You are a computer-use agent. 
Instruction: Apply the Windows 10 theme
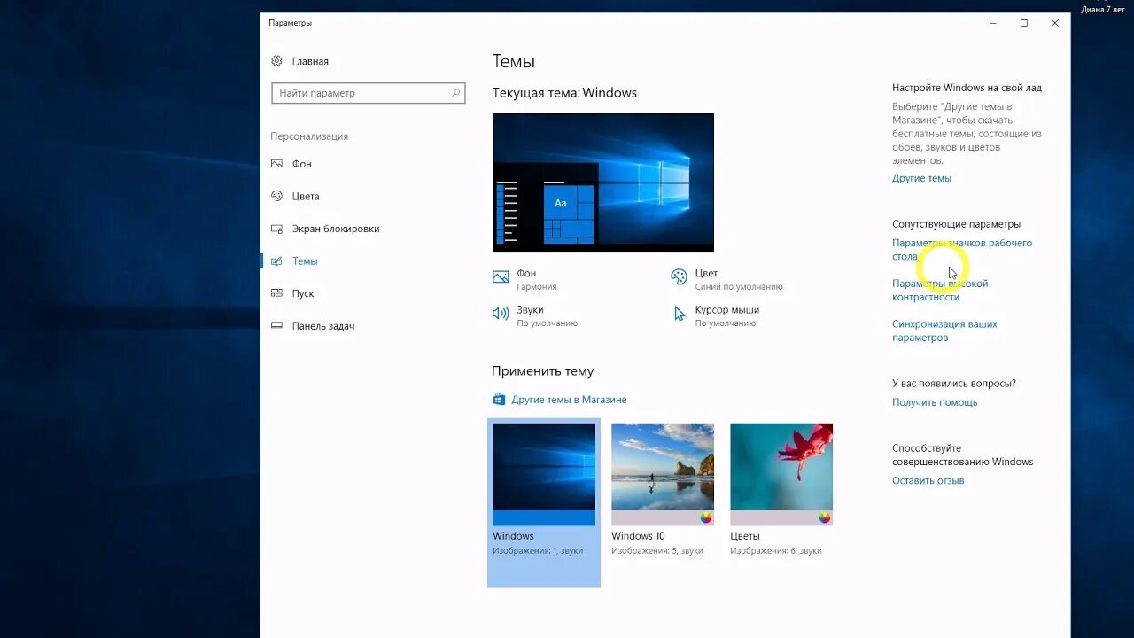coord(663,474)
